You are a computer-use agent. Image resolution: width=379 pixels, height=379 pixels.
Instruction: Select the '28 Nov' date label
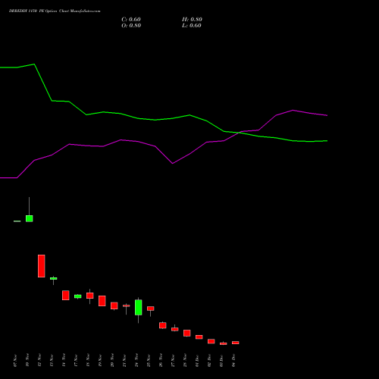pos(185,360)
